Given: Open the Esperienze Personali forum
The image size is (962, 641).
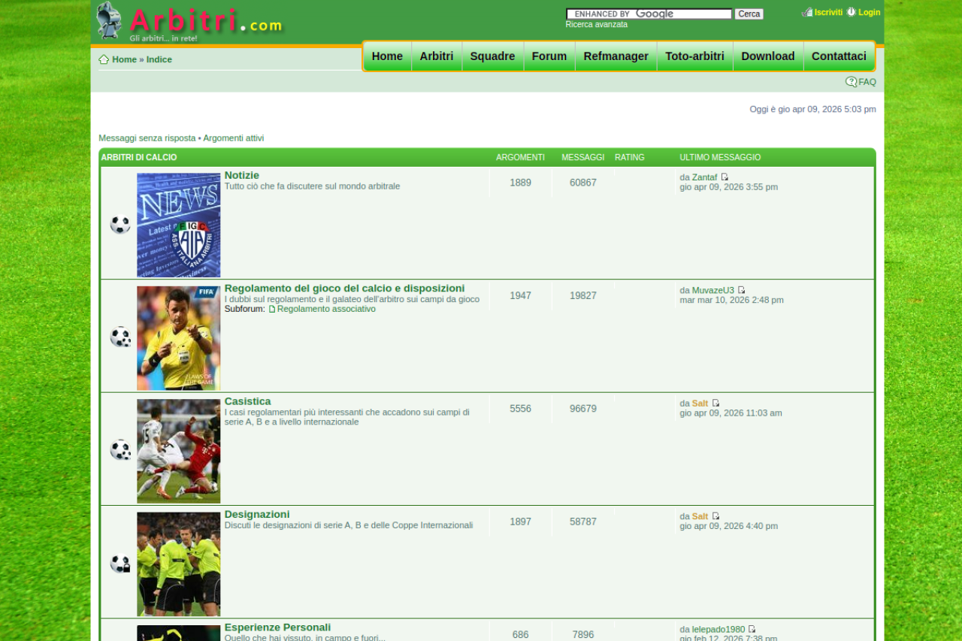Looking at the screenshot, I should [x=277, y=627].
